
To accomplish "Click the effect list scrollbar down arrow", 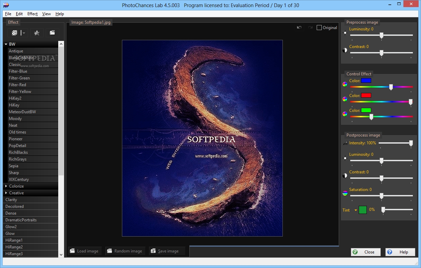I will click(x=61, y=254).
